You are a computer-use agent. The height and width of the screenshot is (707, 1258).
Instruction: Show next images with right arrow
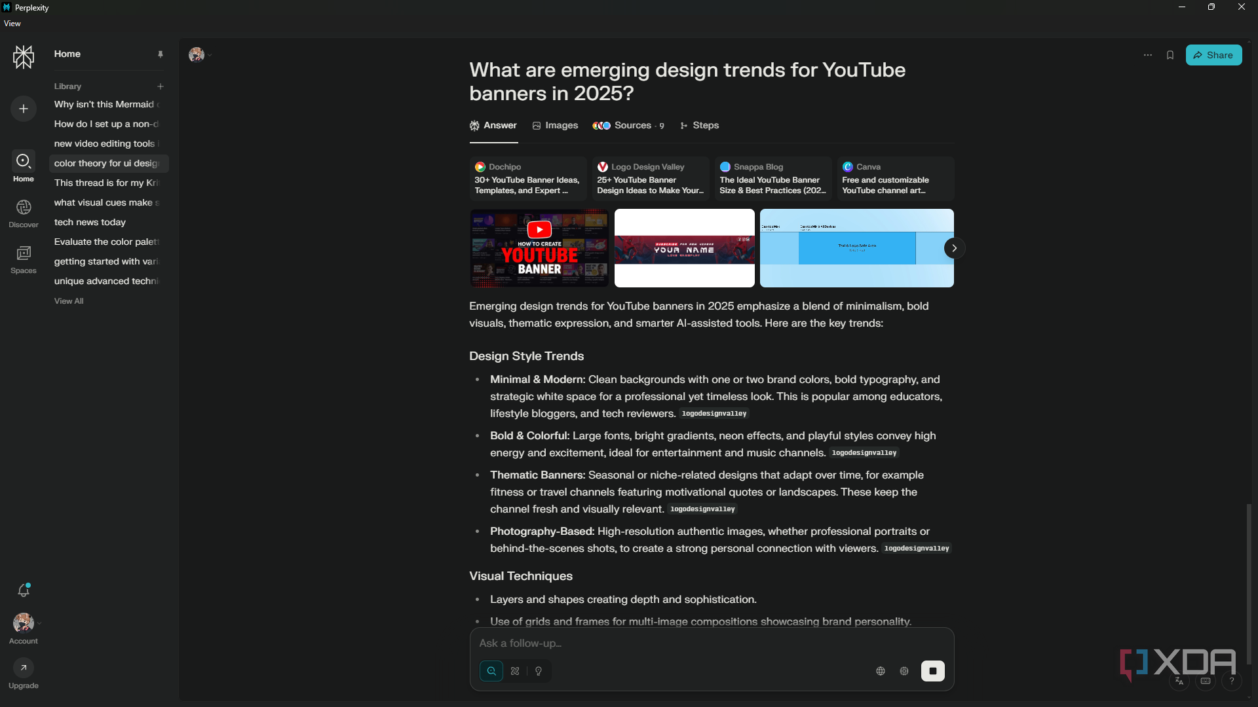click(955, 248)
